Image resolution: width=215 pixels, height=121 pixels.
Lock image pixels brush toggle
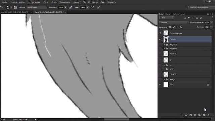(173, 27)
